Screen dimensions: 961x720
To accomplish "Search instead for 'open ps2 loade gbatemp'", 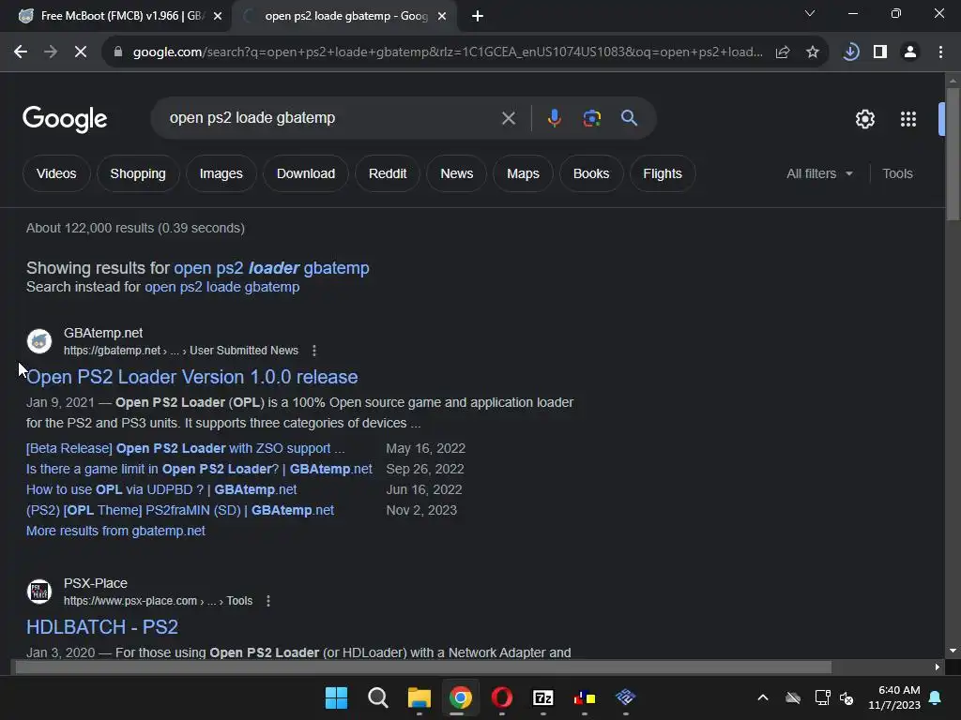I will pyautogui.click(x=221, y=287).
